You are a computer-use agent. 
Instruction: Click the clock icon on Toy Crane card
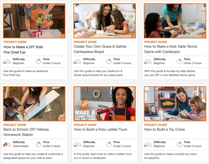179,144
